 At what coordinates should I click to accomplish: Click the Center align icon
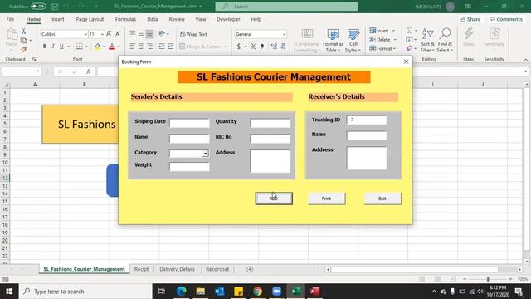141,47
